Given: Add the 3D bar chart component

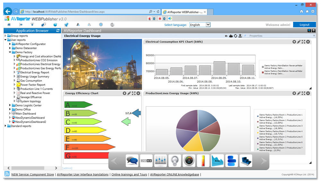Looking at the screenshot, I should pyautogui.click(x=246, y=161).
